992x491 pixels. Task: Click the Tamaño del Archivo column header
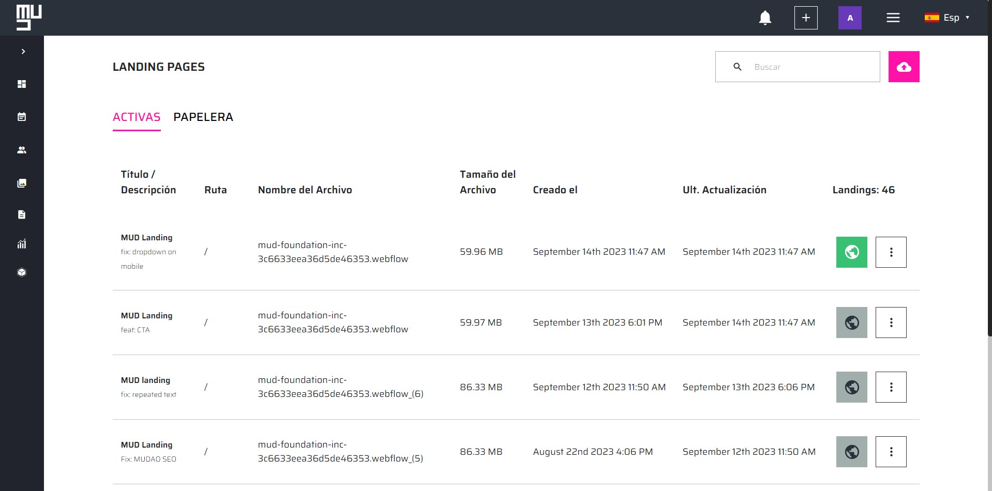(488, 182)
